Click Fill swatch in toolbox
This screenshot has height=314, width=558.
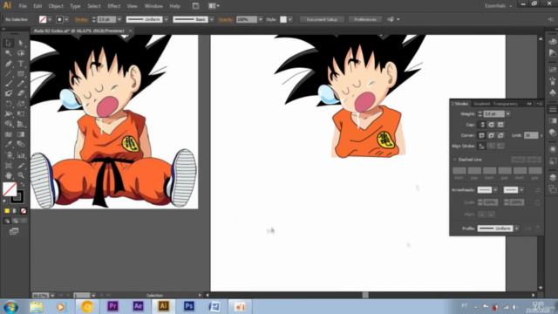[10, 189]
